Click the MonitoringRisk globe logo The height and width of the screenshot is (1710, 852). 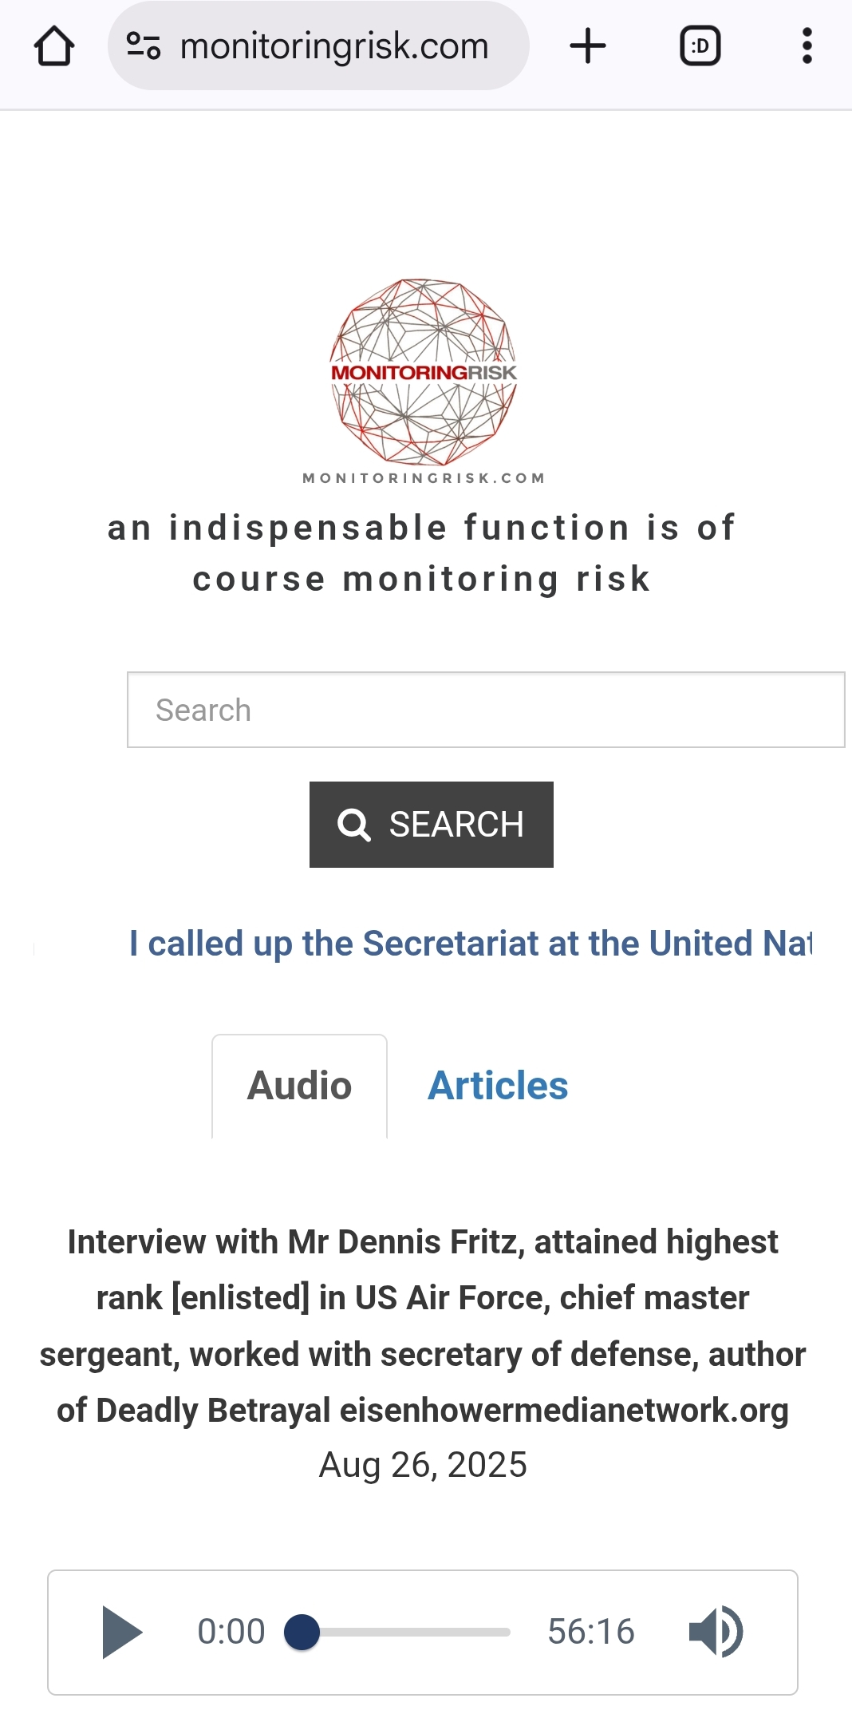(424, 373)
